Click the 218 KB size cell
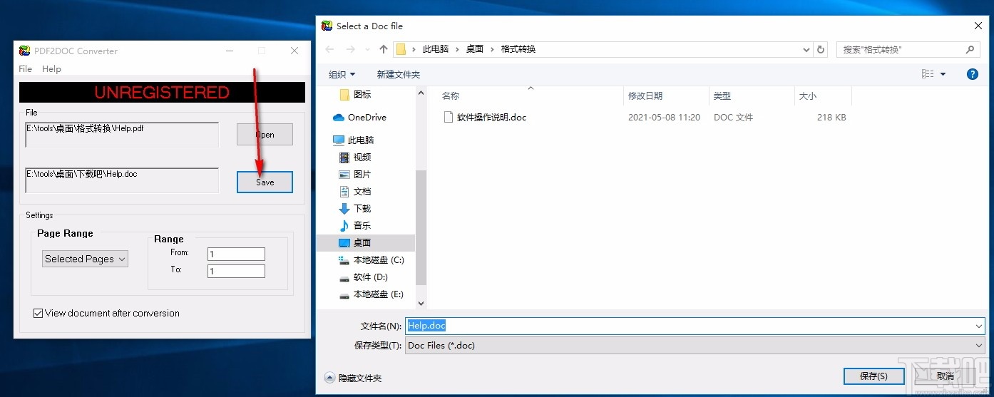Viewport: 994px width, 397px height. coord(831,117)
